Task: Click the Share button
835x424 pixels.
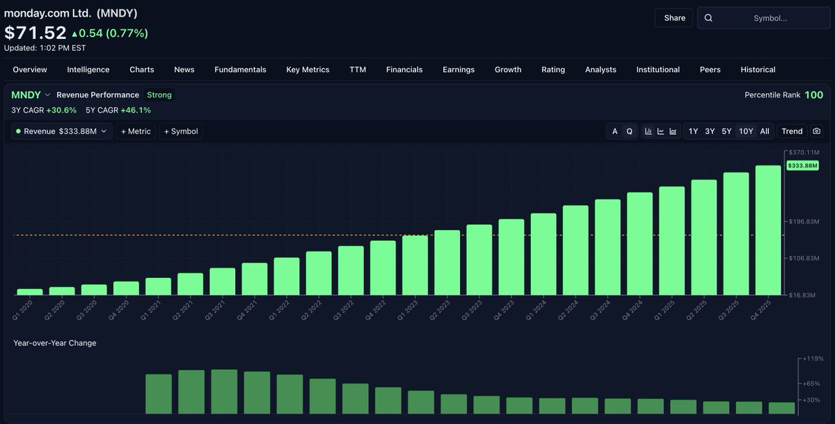Action: [674, 18]
